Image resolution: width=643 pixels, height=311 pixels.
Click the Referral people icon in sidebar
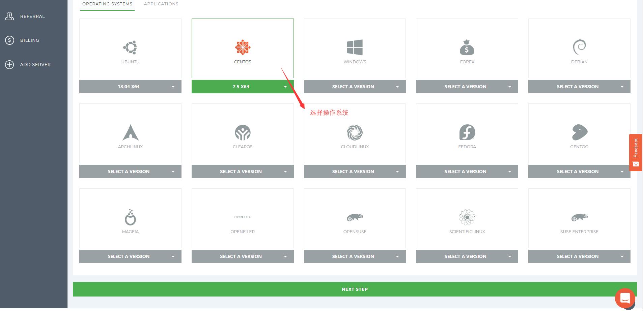(9, 16)
